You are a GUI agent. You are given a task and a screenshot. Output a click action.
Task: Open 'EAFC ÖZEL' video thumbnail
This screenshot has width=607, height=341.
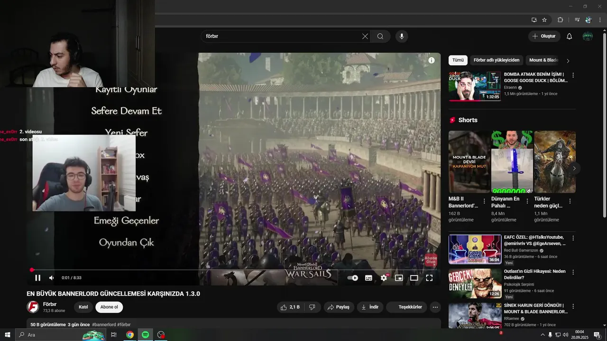(x=475, y=249)
